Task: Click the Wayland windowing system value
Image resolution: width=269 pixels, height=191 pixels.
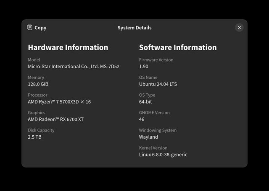Action: click(148, 137)
